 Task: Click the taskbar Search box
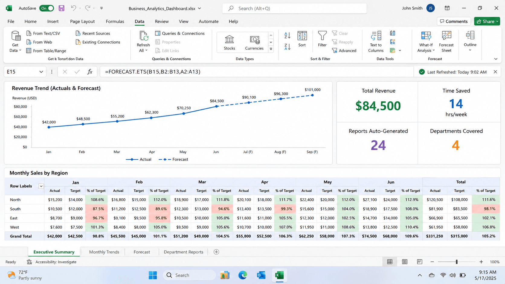pyautogui.click(x=189, y=275)
